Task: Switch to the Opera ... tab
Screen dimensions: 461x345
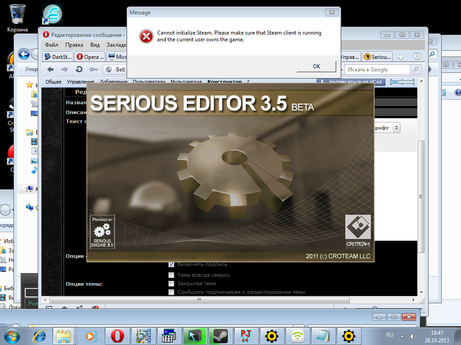Action: (90, 57)
